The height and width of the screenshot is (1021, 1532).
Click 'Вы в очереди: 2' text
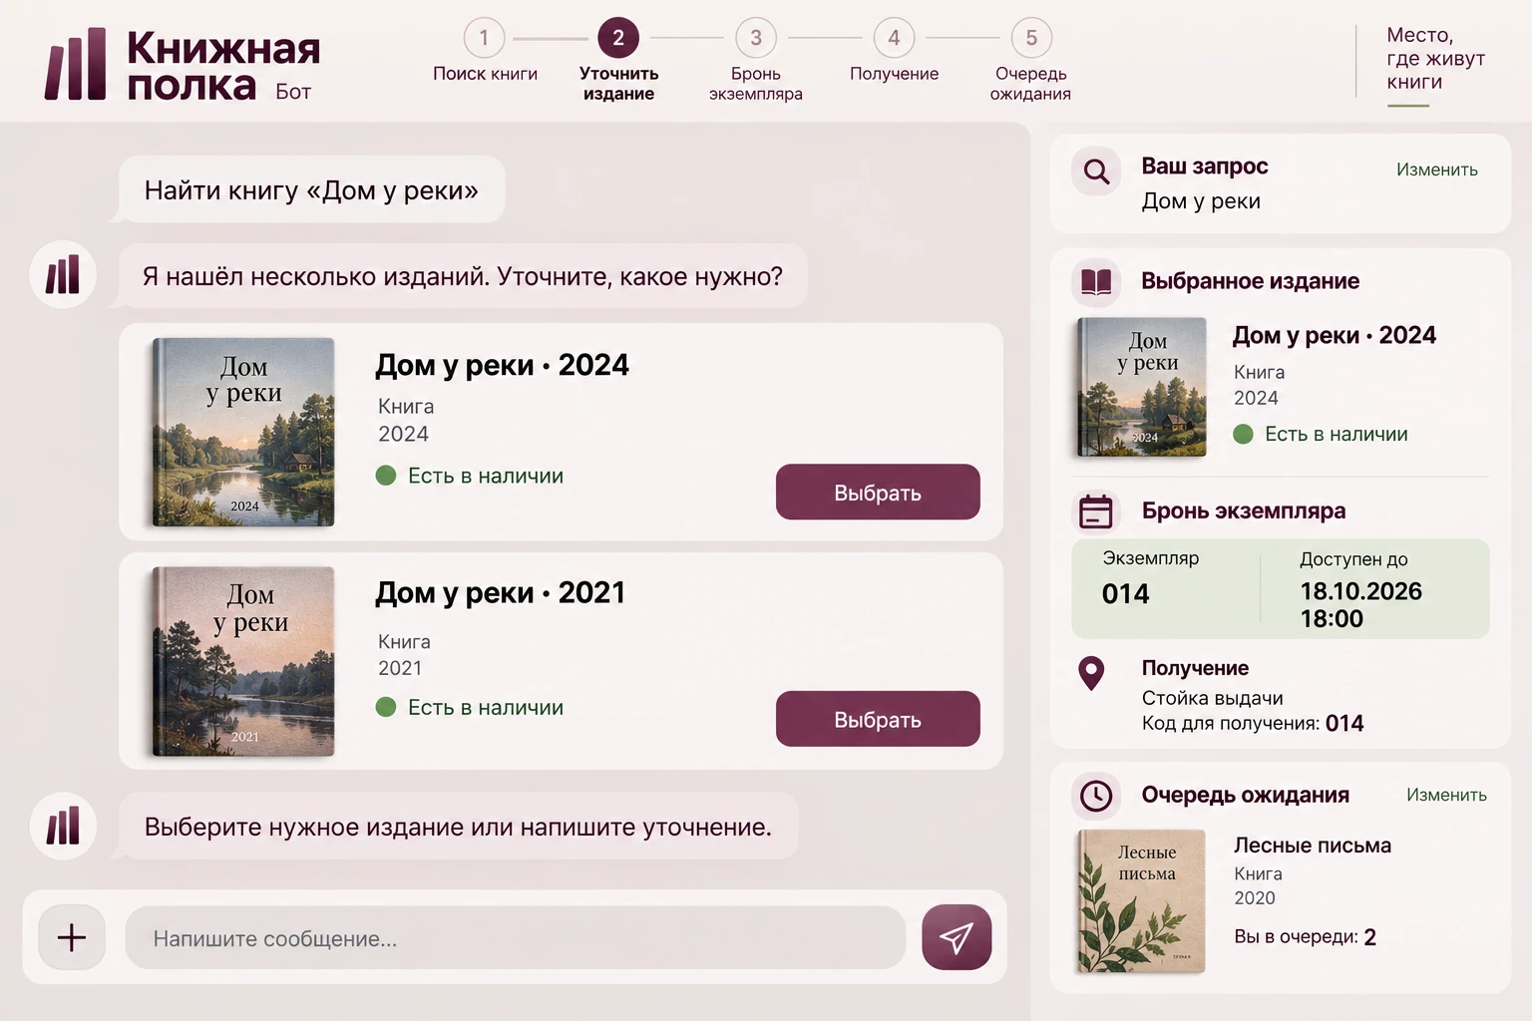(x=1305, y=937)
